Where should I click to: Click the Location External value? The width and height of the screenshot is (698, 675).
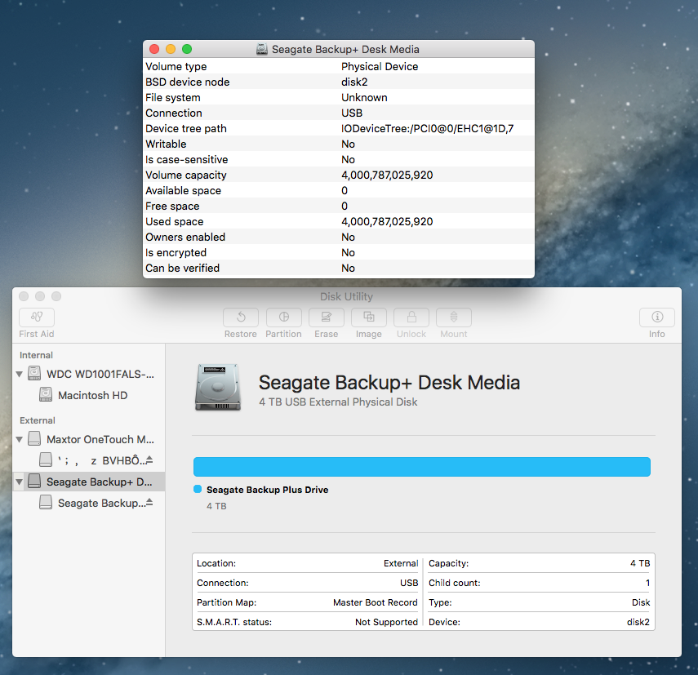tap(401, 563)
